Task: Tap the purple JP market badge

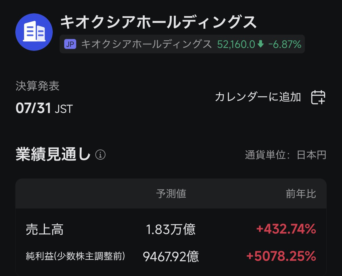Action: pos(70,44)
